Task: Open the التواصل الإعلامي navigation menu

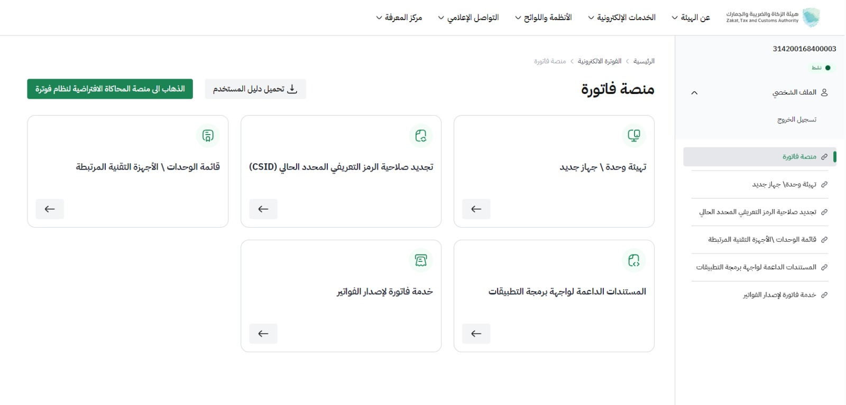Action: pos(468,17)
